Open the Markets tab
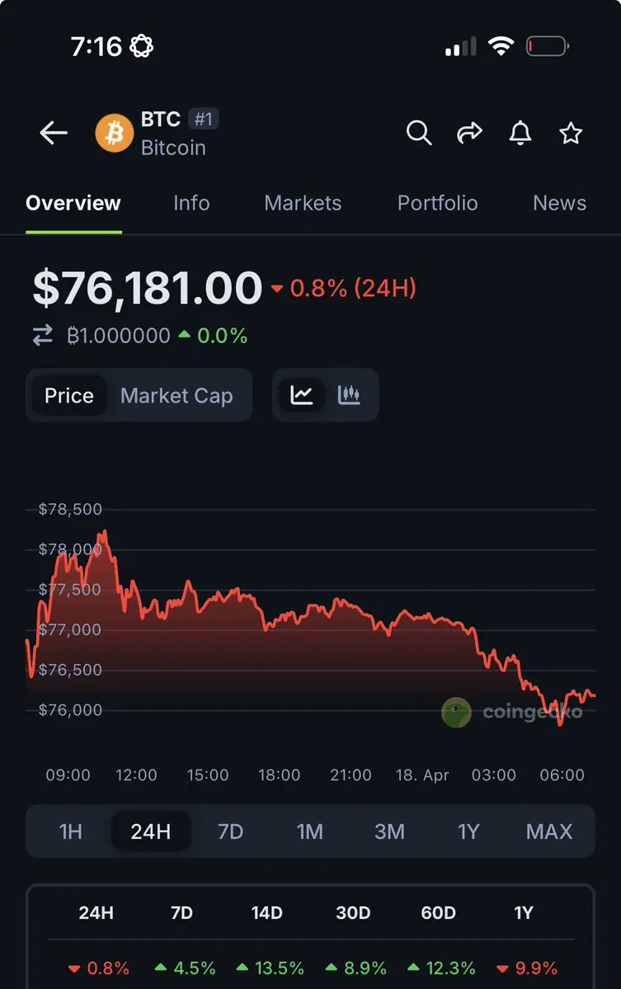 click(303, 203)
